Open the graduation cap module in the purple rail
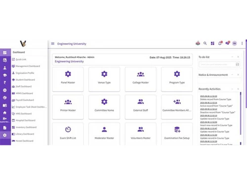This screenshot has height=185, width=247. [5, 75]
